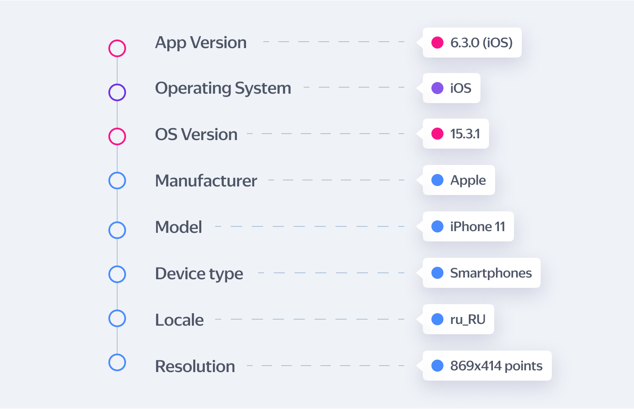This screenshot has width=634, height=409.
Task: Select the Resolution timeline circle
Action: [x=117, y=362]
